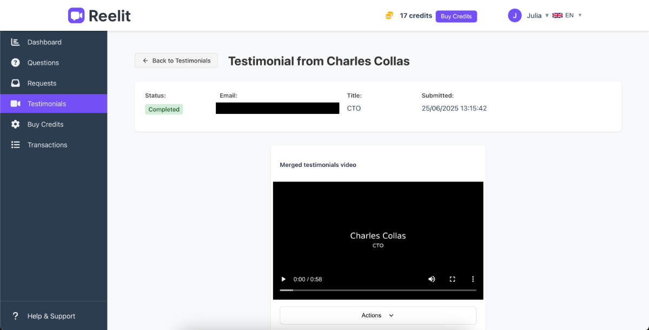Screen dimensions: 649x330
Task: Mute the video volume
Action: click(432, 279)
